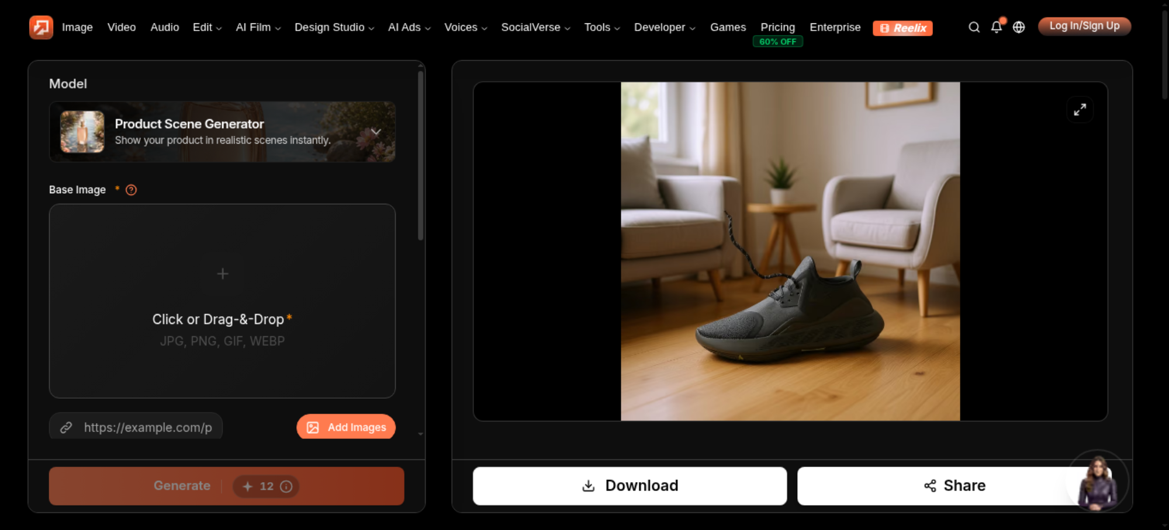Viewport: 1169px width, 530px height.
Task: Expand the preview with fullscreen arrows icon
Action: [1080, 110]
